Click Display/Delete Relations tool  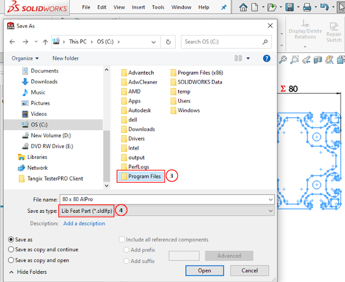pos(305,29)
